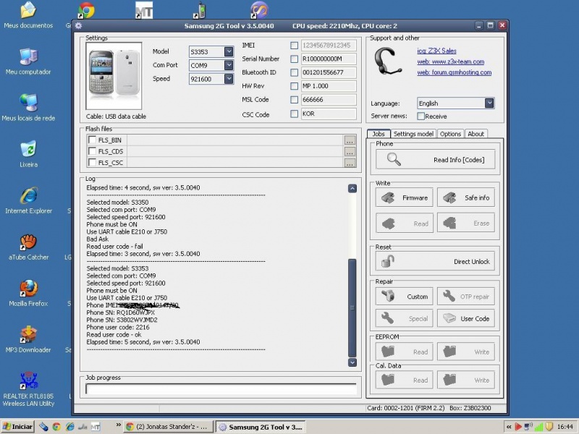This screenshot has height=434, width=579.
Task: Click the Iniciar start button
Action: coord(17,427)
